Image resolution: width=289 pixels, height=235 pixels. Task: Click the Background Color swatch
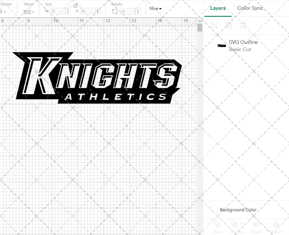point(213,210)
